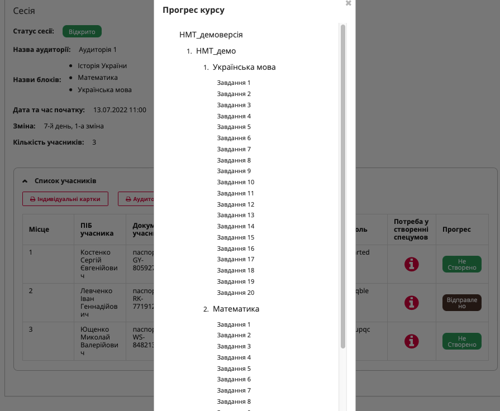Image resolution: width=500 pixels, height=411 pixels.
Task: View accommodations info for Левченко Іван
Action: (412, 303)
